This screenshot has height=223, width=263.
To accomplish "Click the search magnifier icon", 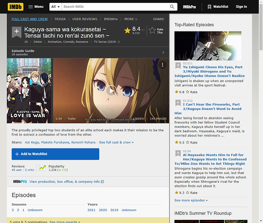I will (172, 7).
